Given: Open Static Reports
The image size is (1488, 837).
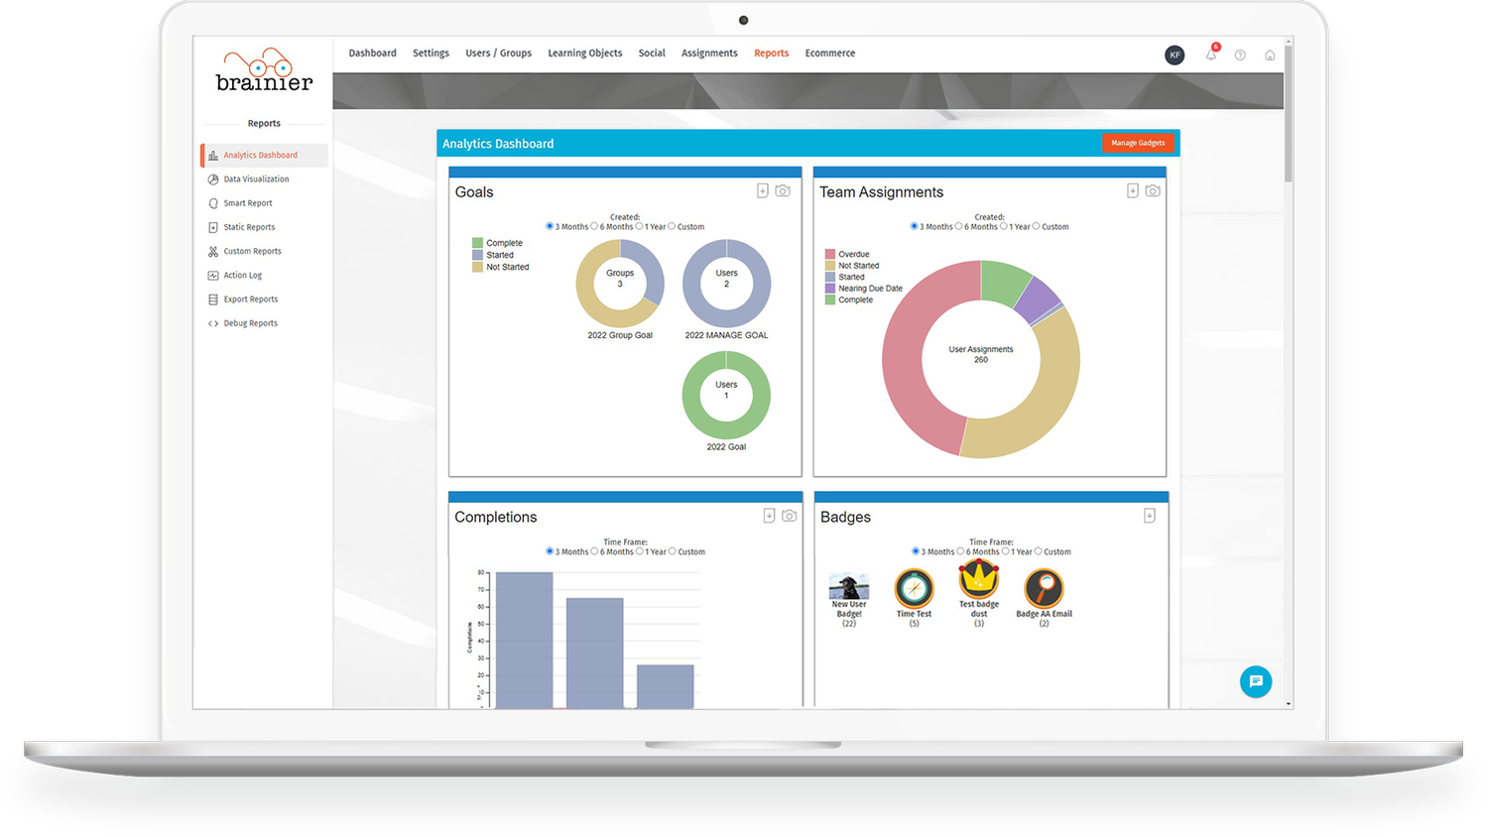Looking at the screenshot, I should pyautogui.click(x=249, y=226).
